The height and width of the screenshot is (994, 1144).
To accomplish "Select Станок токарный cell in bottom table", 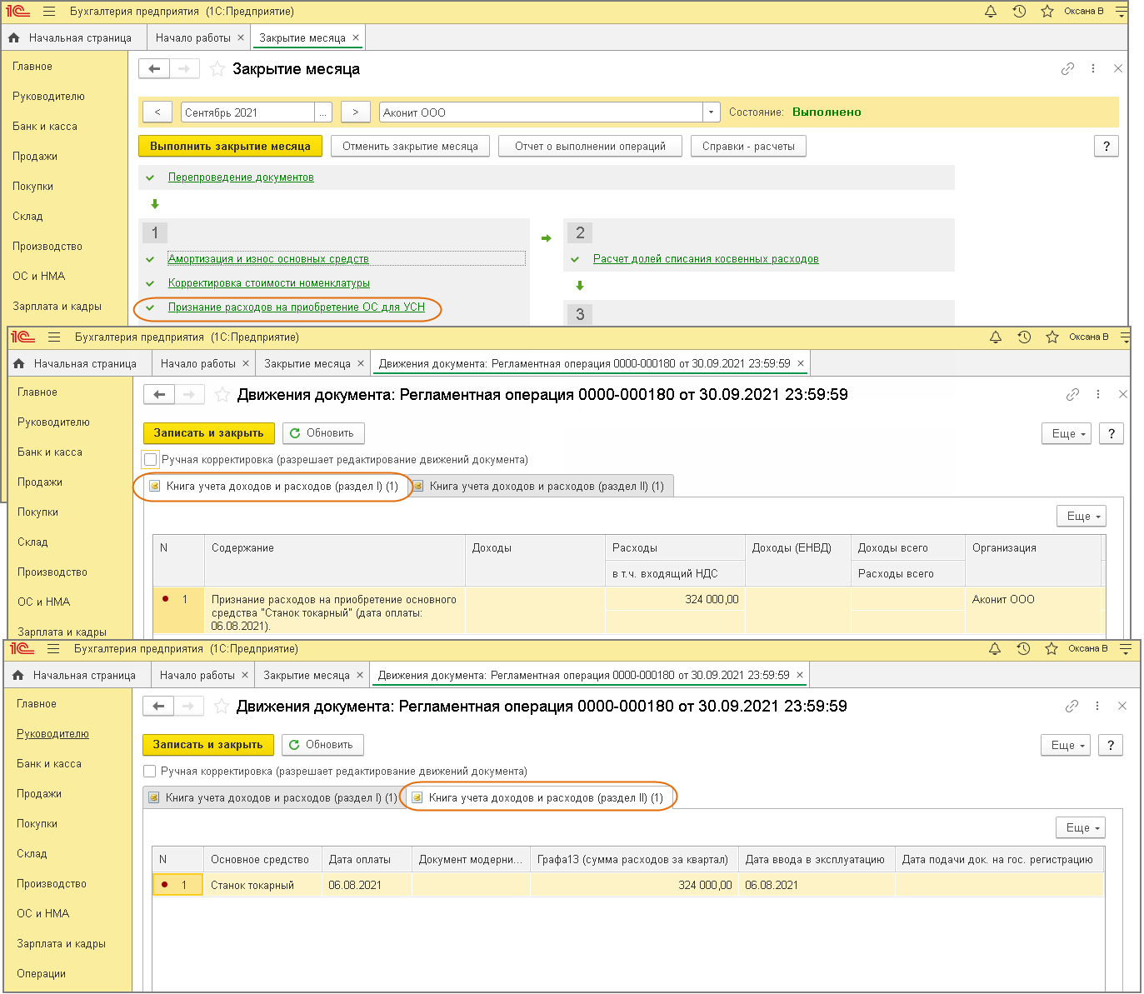I will tap(262, 885).
